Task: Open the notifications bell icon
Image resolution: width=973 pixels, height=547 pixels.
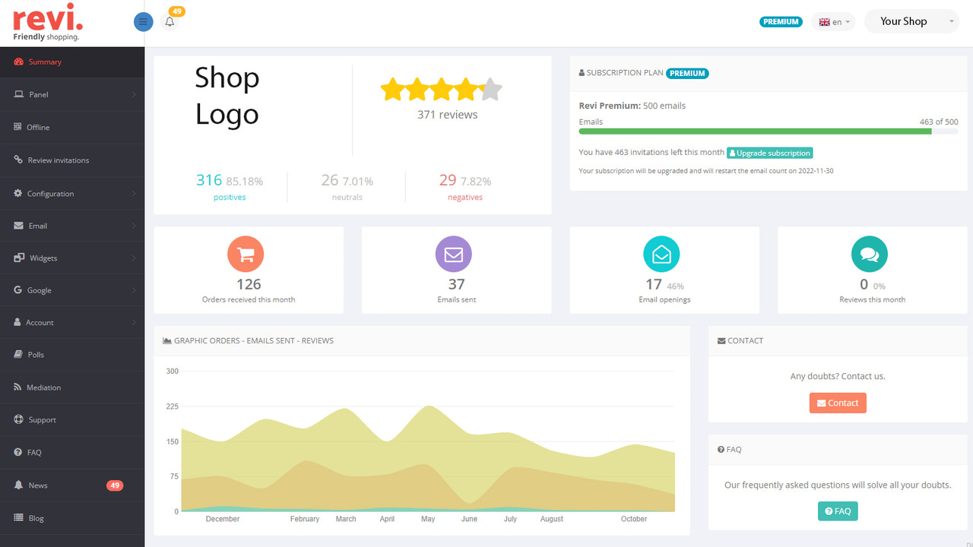Action: [x=170, y=22]
